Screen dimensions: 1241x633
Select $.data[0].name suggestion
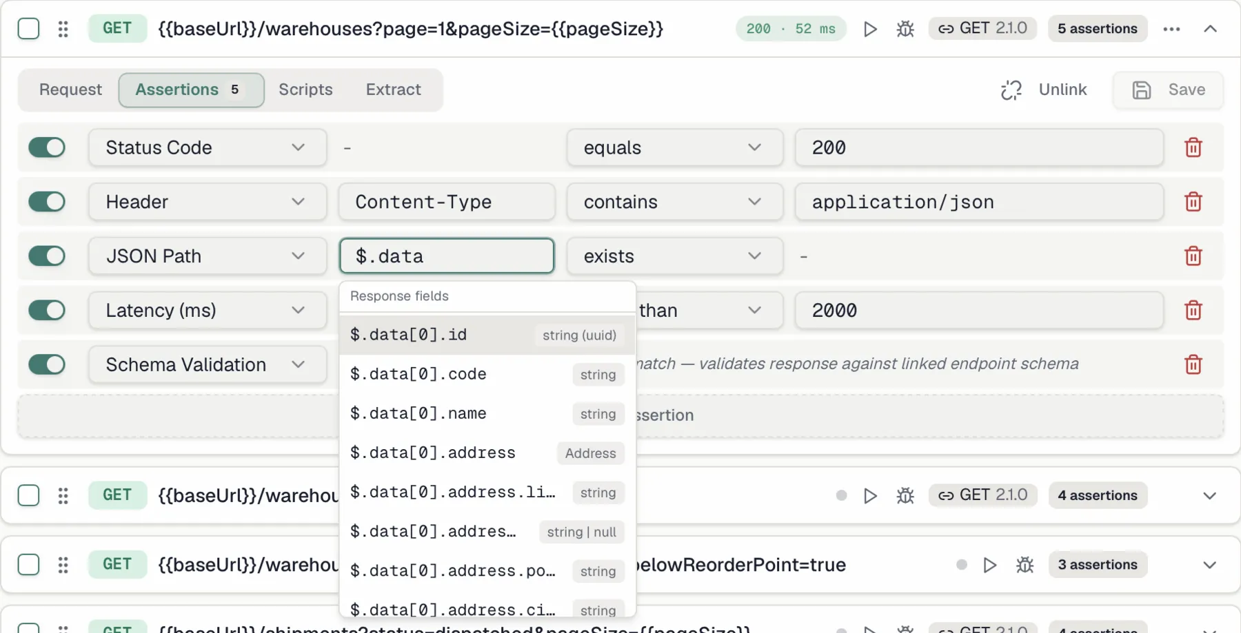tap(487, 414)
